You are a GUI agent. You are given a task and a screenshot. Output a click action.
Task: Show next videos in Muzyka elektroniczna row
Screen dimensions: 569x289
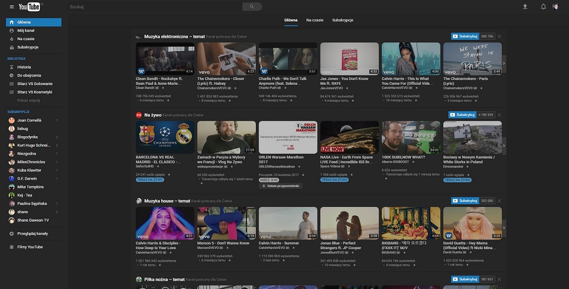click(504, 63)
